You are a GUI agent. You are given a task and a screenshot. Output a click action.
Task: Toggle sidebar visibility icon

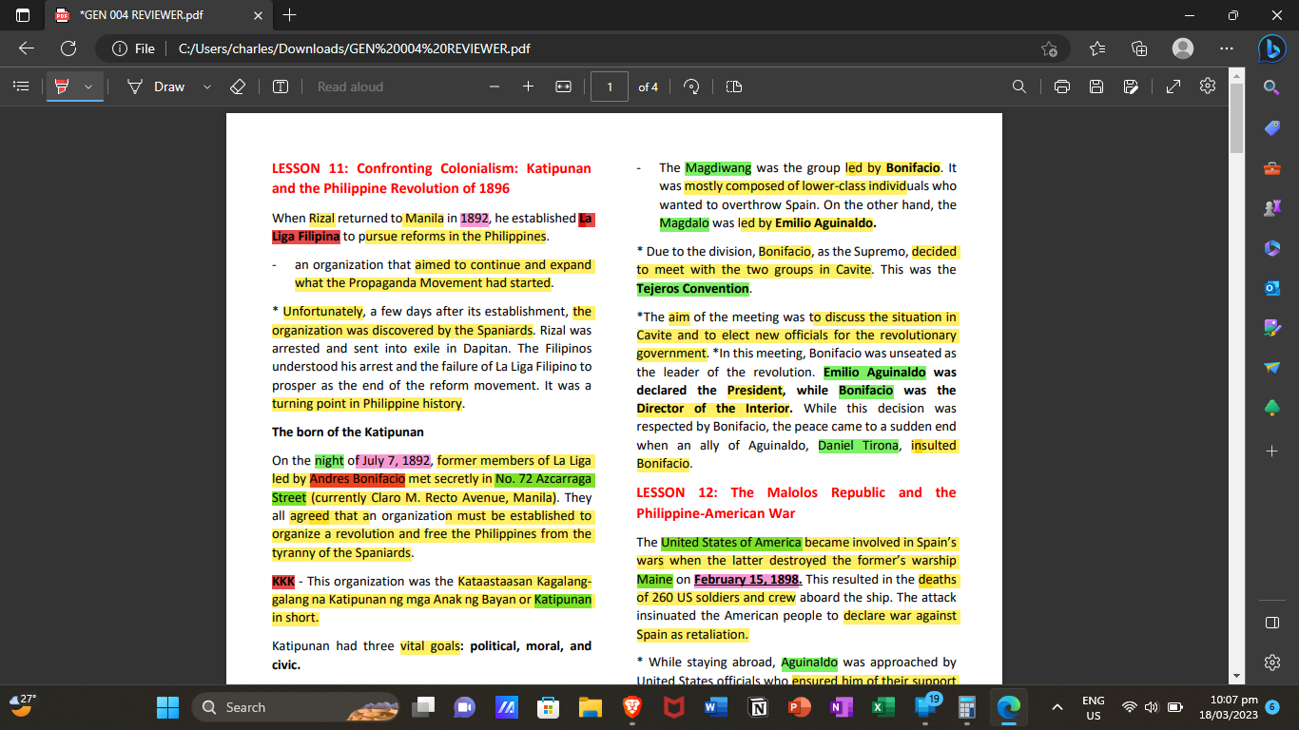click(1272, 623)
